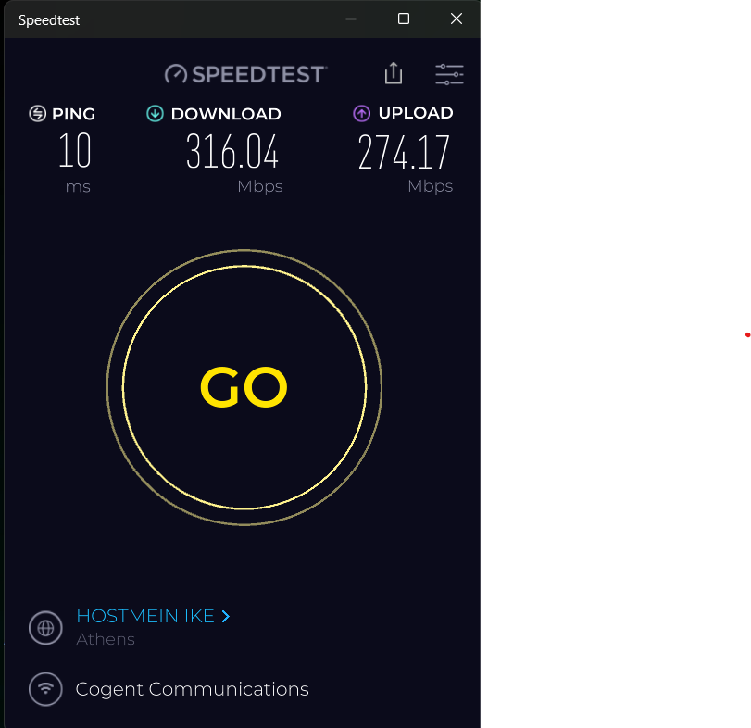The height and width of the screenshot is (728, 751).
Task: Click the purple upload arrow icon
Action: point(362,114)
